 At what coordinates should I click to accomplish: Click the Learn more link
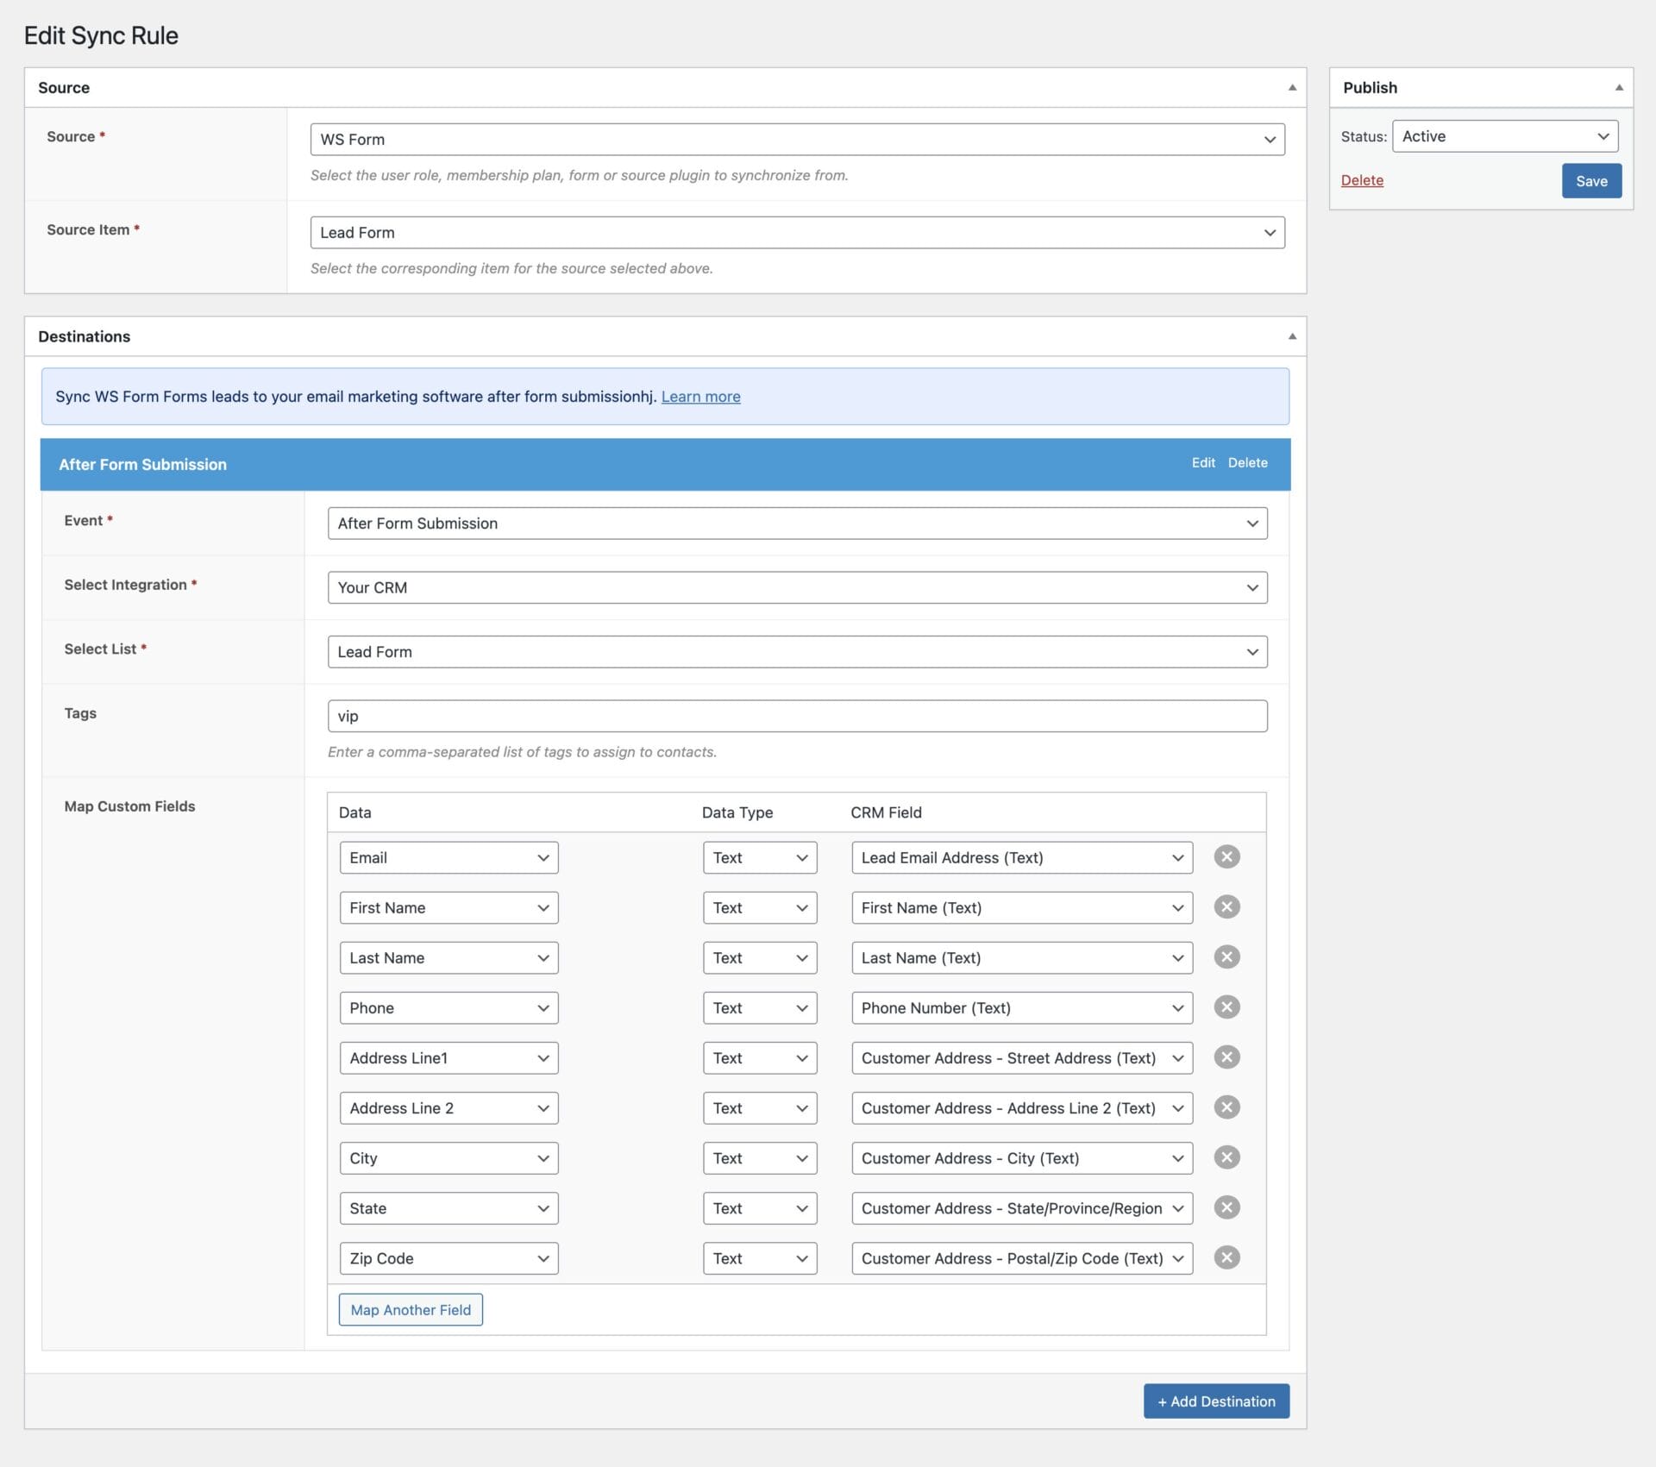700,397
